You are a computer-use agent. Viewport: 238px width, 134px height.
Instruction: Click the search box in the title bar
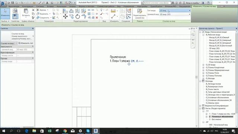(x=157, y=3)
